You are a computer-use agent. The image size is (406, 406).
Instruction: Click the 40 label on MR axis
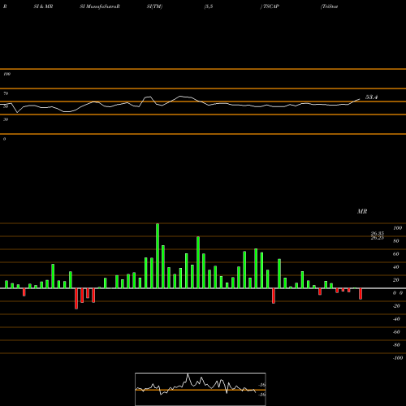point(396,267)
